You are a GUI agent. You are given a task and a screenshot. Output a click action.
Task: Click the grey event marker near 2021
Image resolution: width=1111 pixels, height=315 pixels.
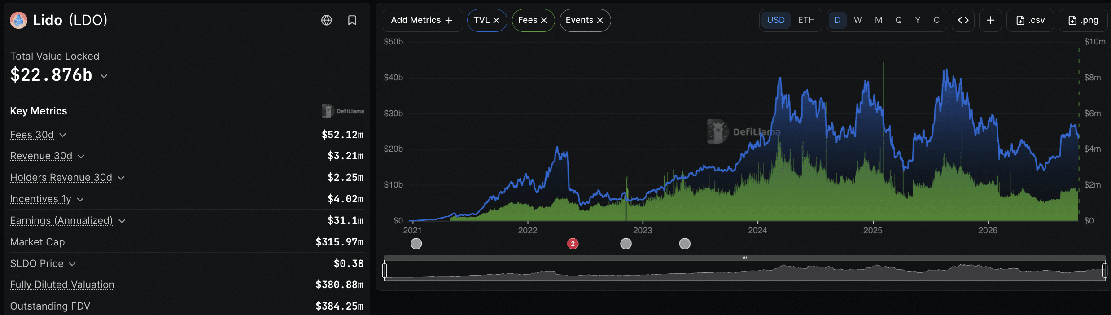point(416,244)
